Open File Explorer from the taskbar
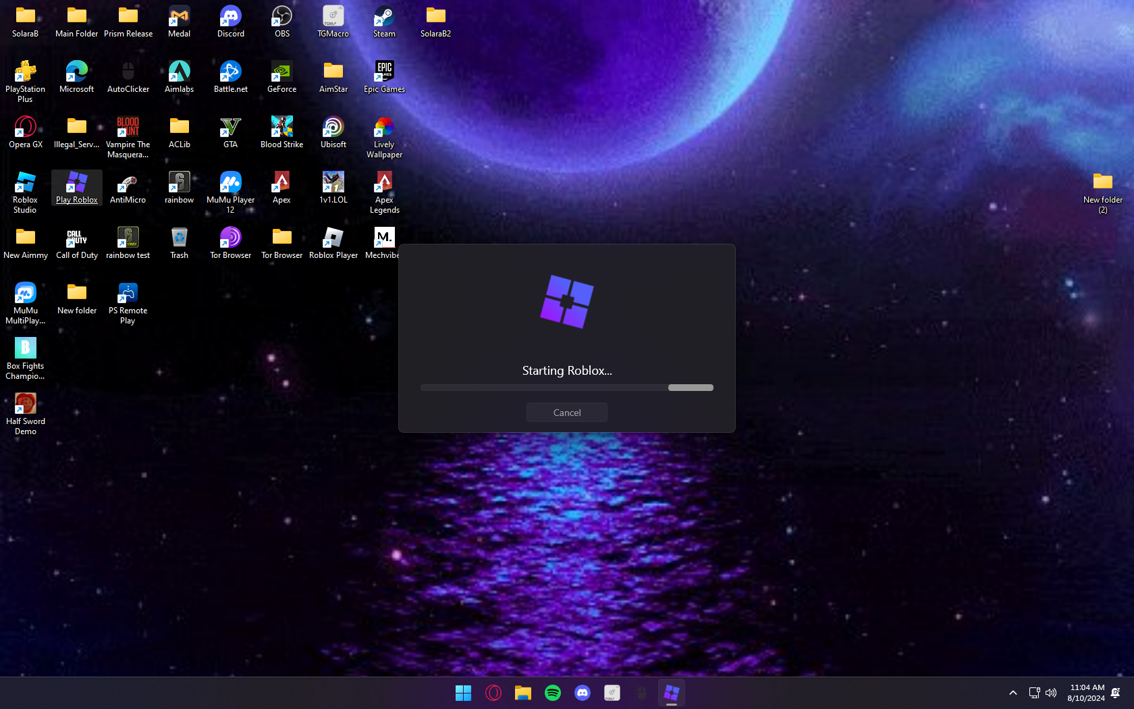This screenshot has height=709, width=1134. coord(523,693)
